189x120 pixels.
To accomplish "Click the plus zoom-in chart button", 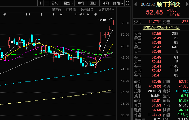I will pos(40,3).
